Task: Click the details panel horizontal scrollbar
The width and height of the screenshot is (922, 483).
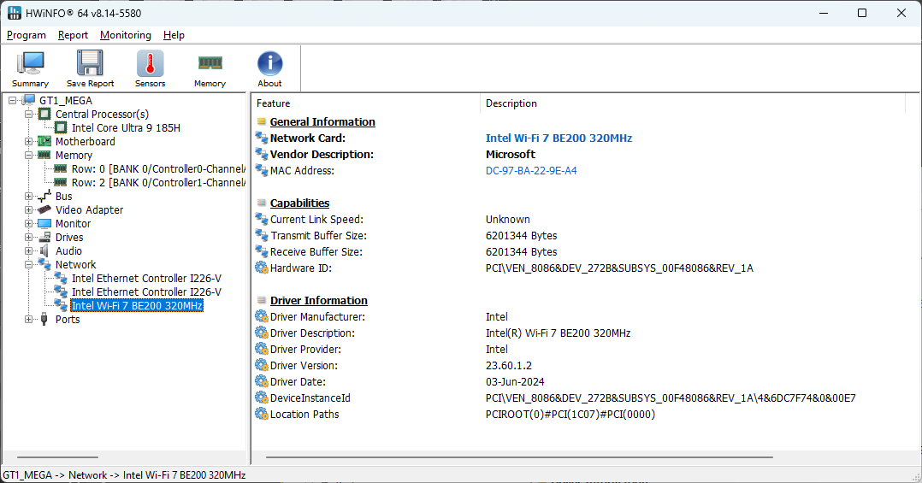Action: pyautogui.click(x=519, y=457)
